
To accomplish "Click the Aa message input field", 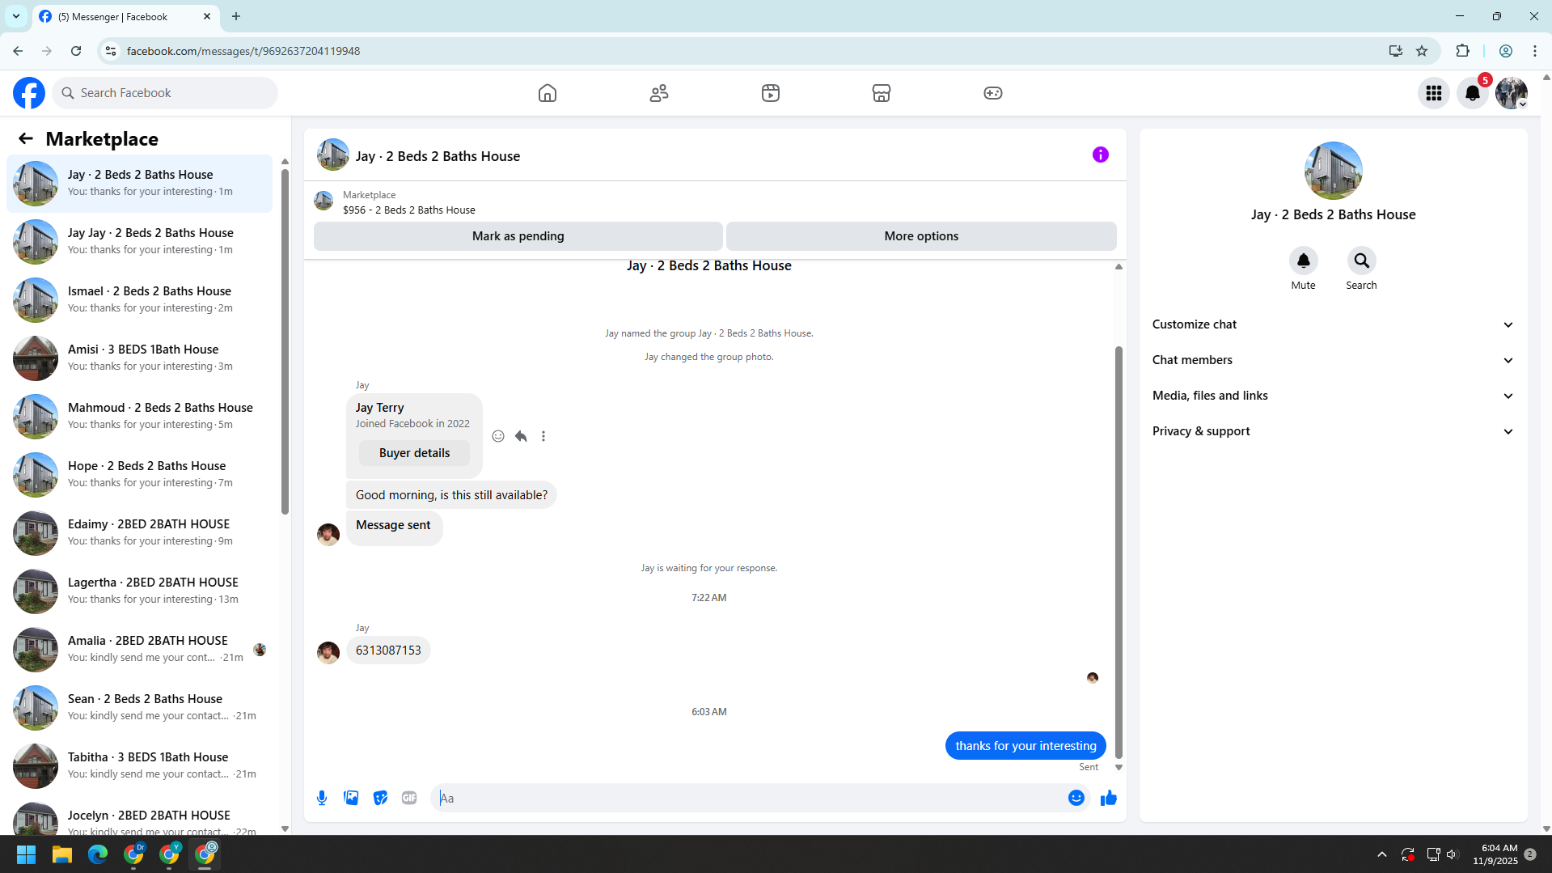I will point(750,798).
